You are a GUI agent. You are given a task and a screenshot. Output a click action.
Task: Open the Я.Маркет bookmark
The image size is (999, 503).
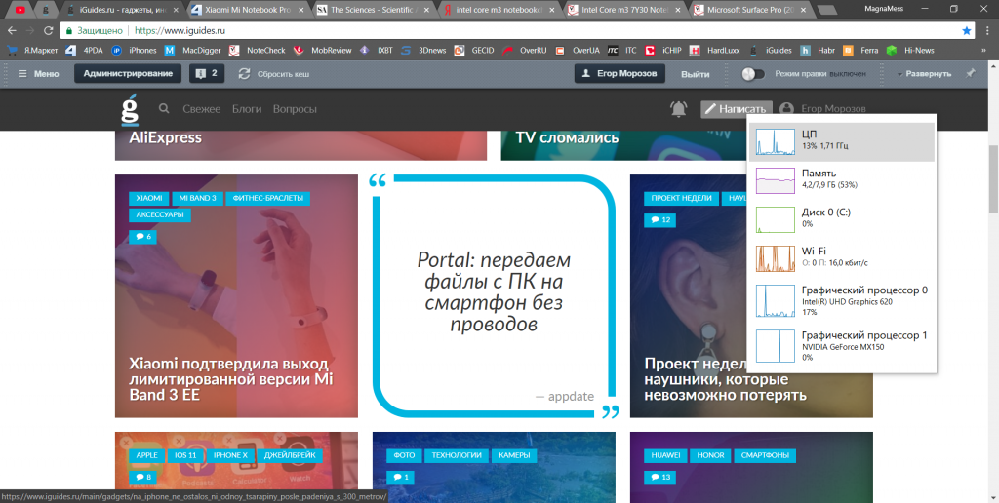32,51
